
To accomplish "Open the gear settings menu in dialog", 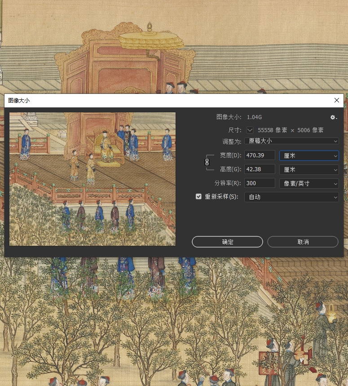I will click(x=333, y=117).
